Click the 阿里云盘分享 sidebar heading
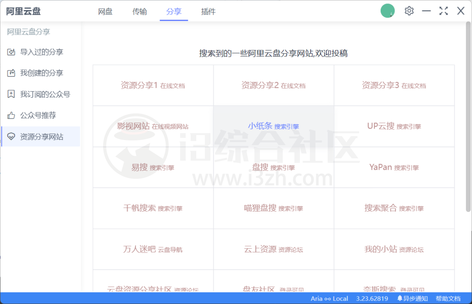The image size is (472, 304). [28, 31]
